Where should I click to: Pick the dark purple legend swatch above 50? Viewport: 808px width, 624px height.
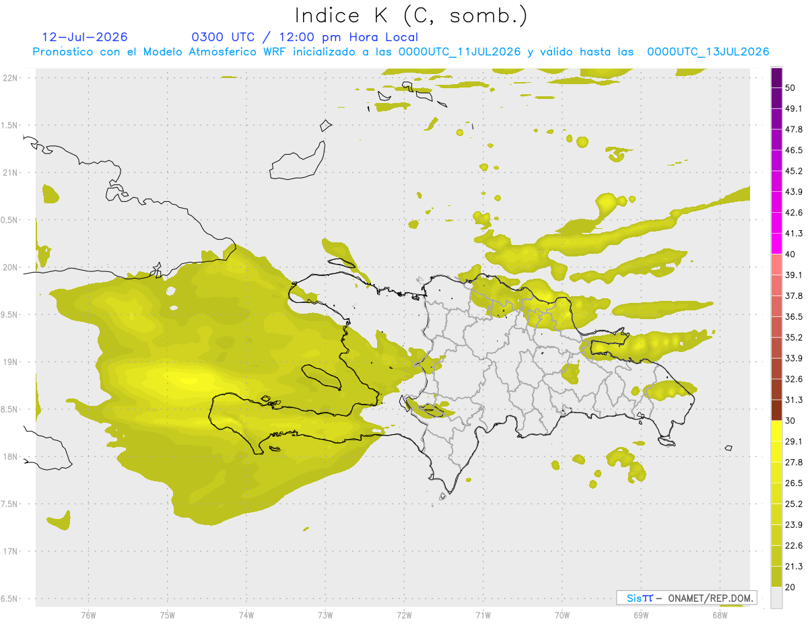tap(777, 78)
